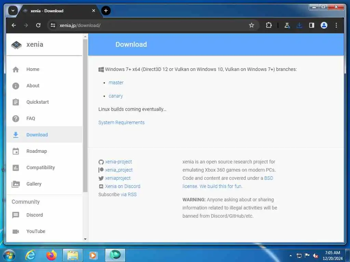350x262 pixels.
Task: Open the About sidebar item
Action: (x=44, y=86)
